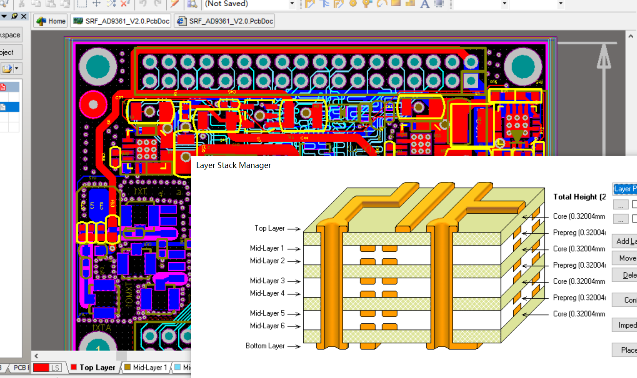The image size is (637, 378).
Task: Open the Browse Library magnifier icon
Action: tap(192, 3)
